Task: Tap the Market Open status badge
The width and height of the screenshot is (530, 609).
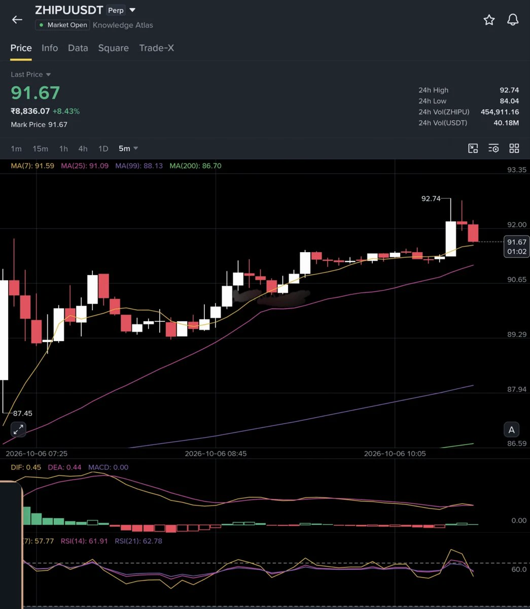Action: click(62, 25)
